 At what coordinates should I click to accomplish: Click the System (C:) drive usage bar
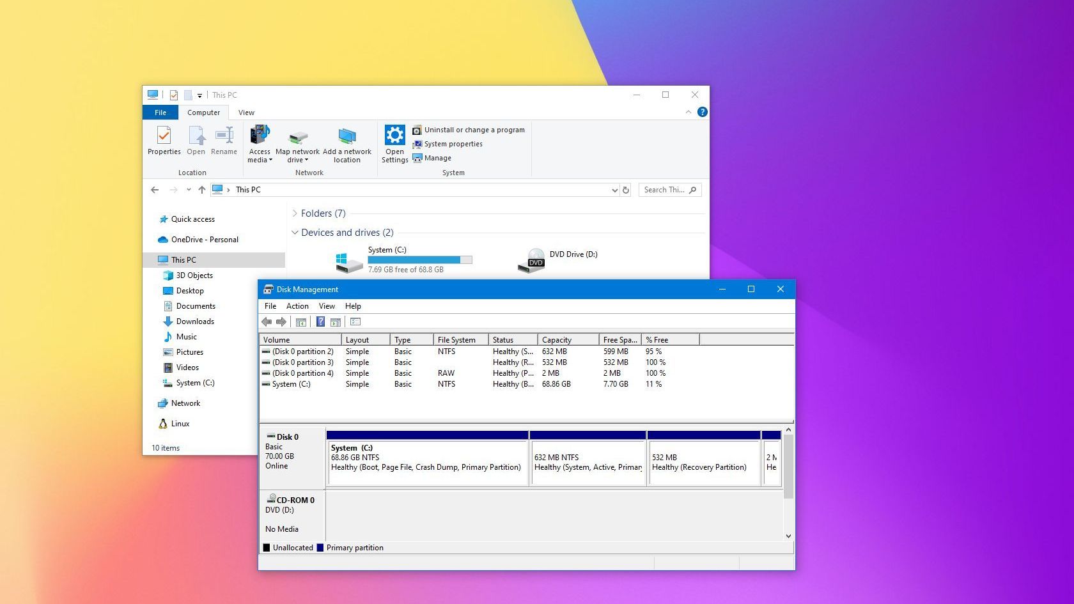tap(420, 259)
